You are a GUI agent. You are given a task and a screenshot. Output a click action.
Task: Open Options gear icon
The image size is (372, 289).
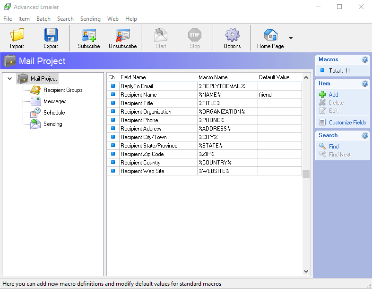tap(232, 35)
